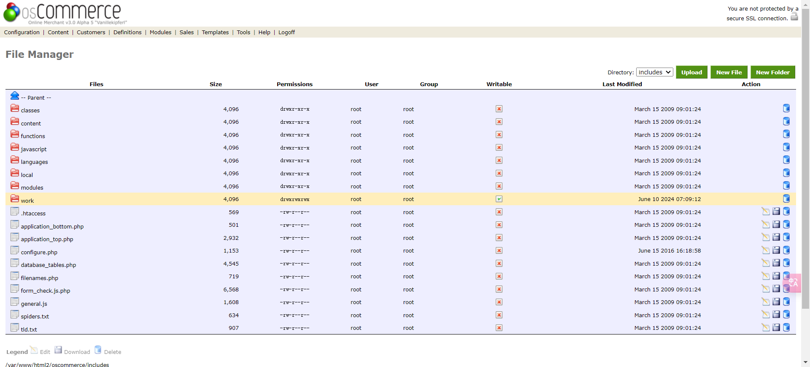The height and width of the screenshot is (367, 810).
Task: Click the date June 15 2016 16:18:58
Action: 670,250
